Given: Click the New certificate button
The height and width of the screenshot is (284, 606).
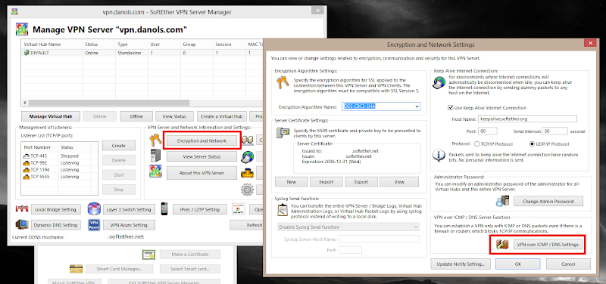Looking at the screenshot, I should coord(292,182).
